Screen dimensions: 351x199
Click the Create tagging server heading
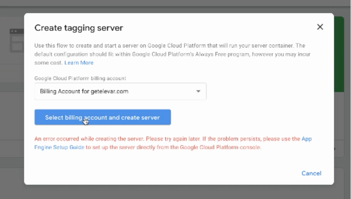[79, 28]
